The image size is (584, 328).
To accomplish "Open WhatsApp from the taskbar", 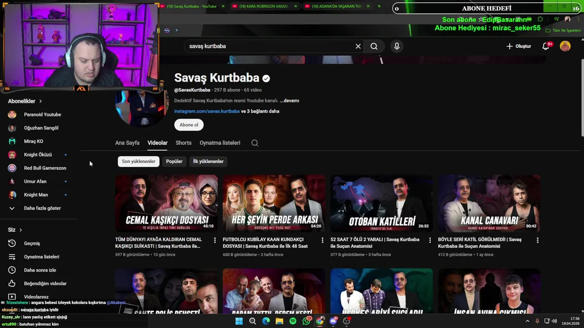I will [307, 321].
